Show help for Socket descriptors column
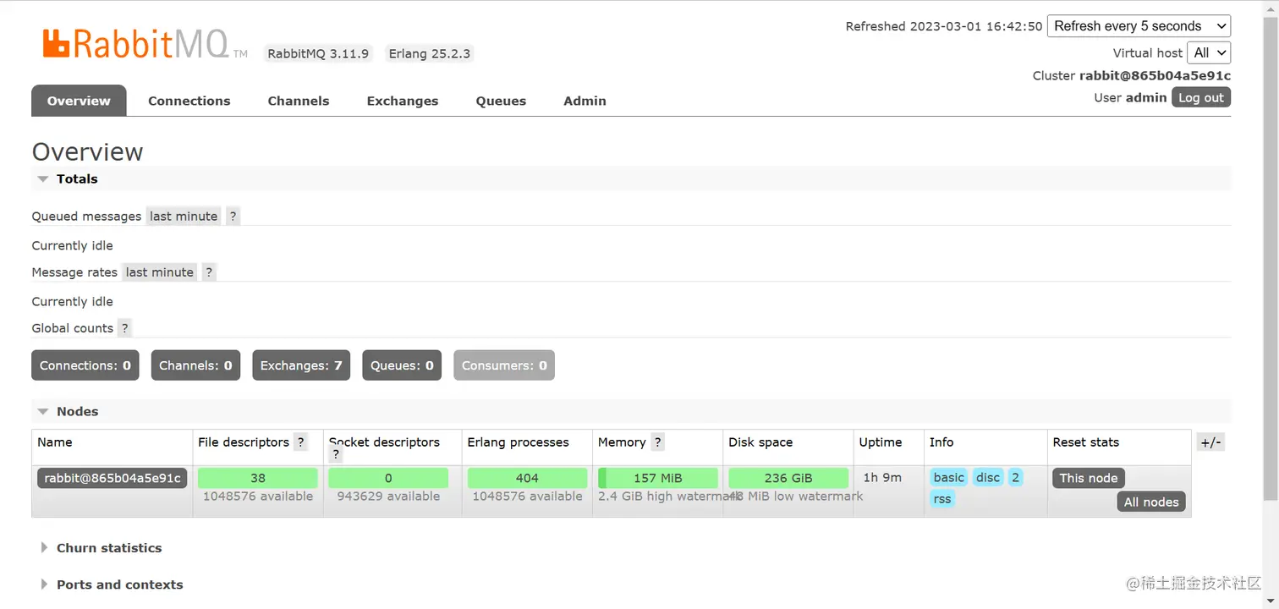The height and width of the screenshot is (609, 1279). point(336,455)
